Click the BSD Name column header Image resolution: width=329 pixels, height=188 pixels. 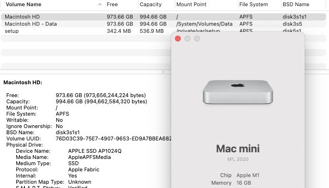[296, 4]
